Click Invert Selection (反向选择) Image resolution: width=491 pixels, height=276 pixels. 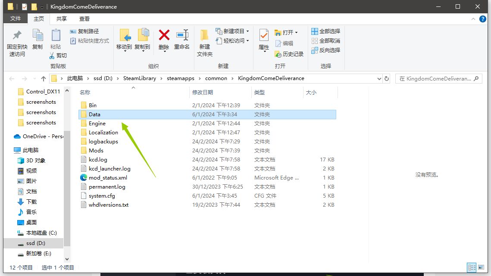325,50
